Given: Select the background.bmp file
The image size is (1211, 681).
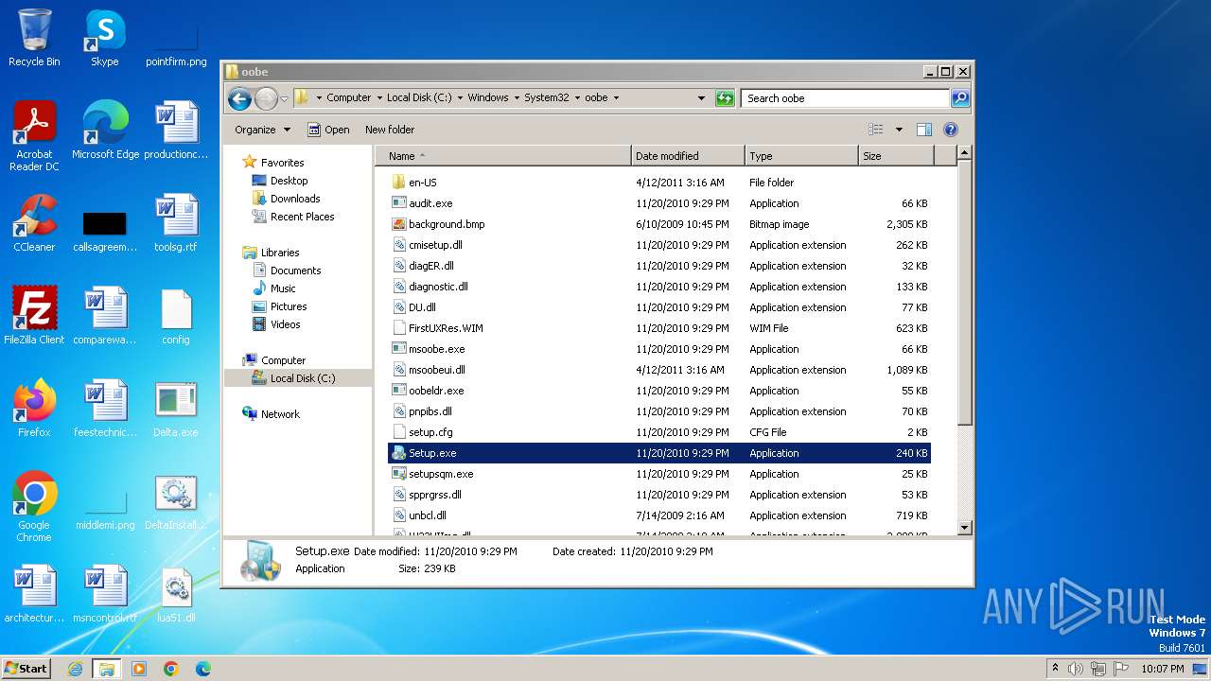Looking at the screenshot, I should 447,224.
